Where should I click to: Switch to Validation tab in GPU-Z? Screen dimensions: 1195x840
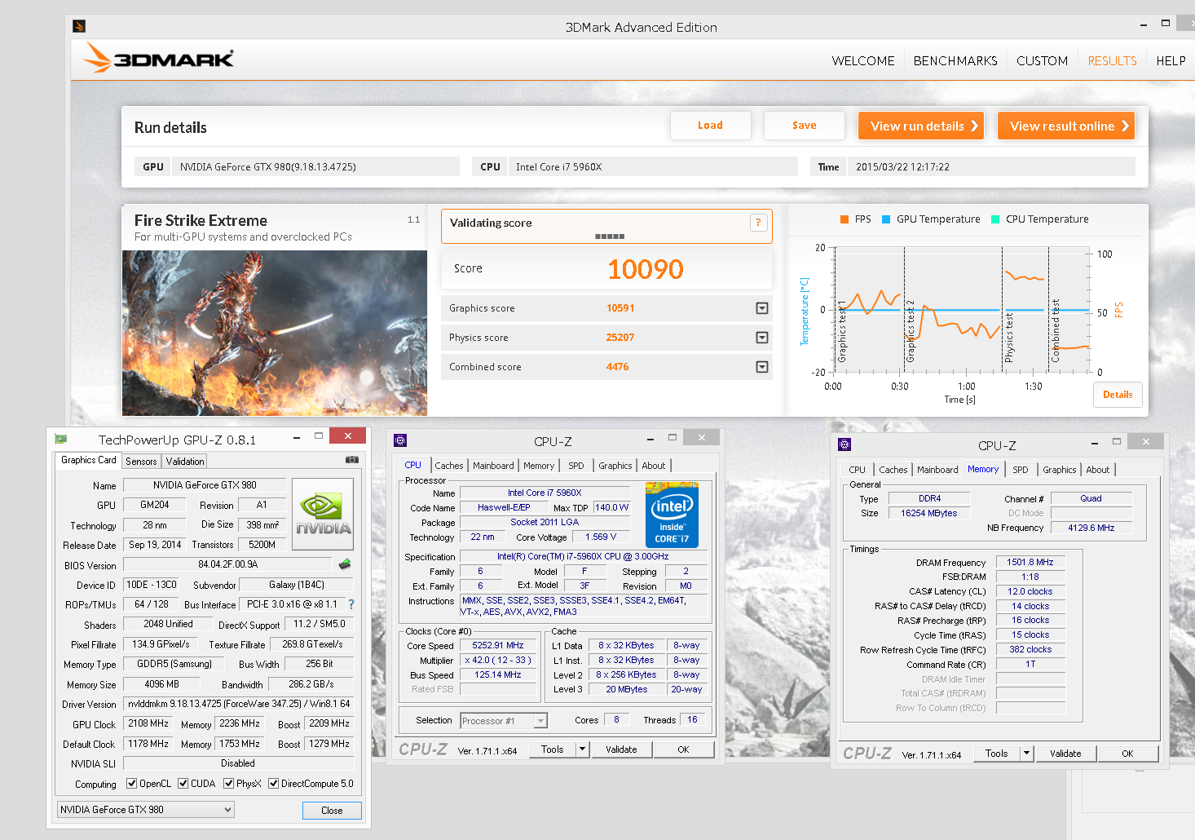click(185, 462)
